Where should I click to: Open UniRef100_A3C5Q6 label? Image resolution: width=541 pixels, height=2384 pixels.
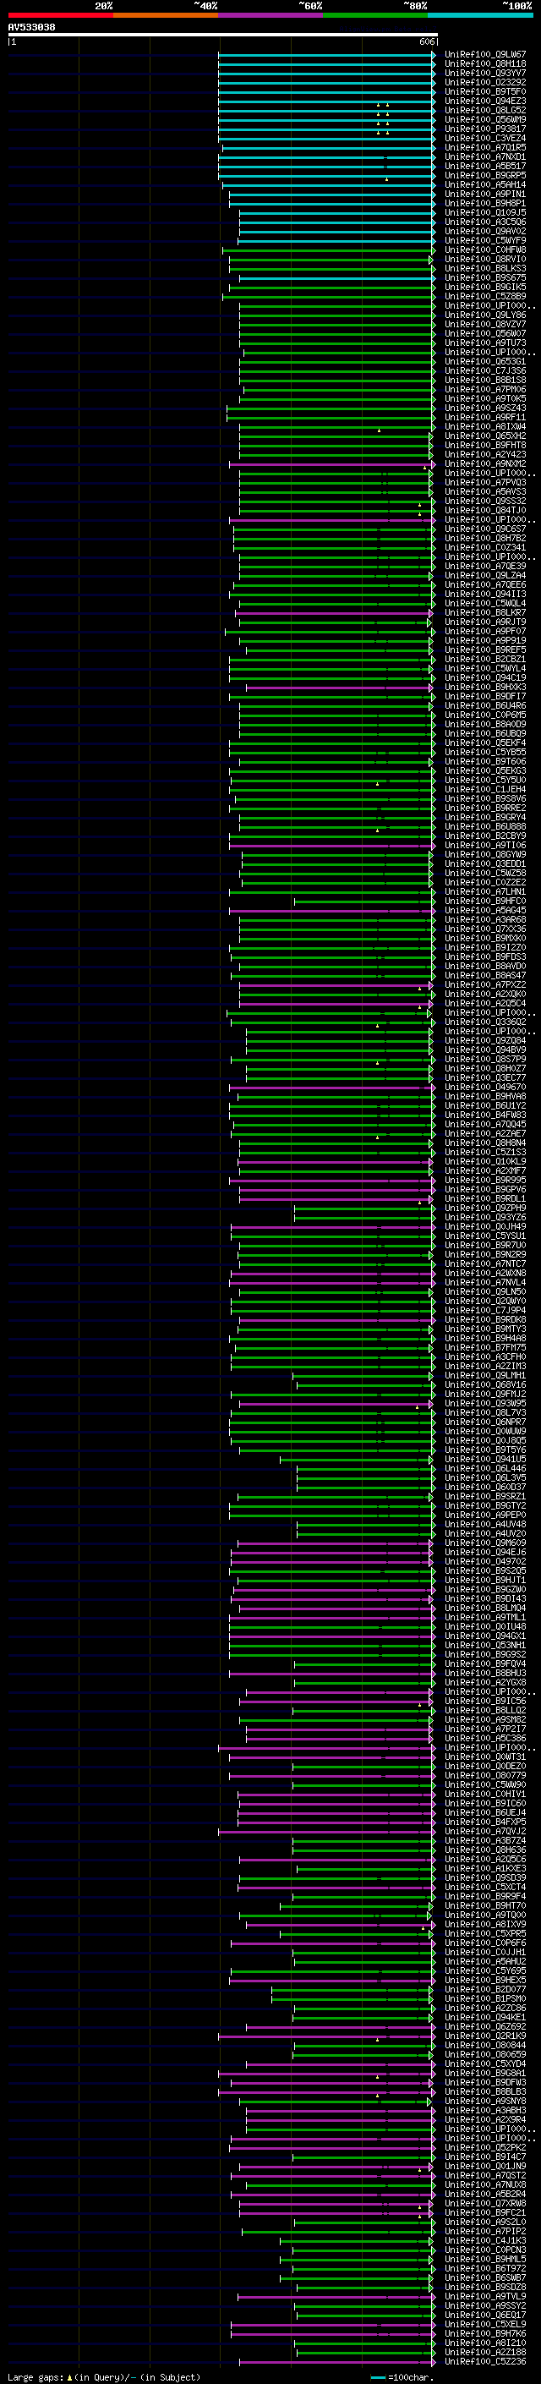(485, 222)
